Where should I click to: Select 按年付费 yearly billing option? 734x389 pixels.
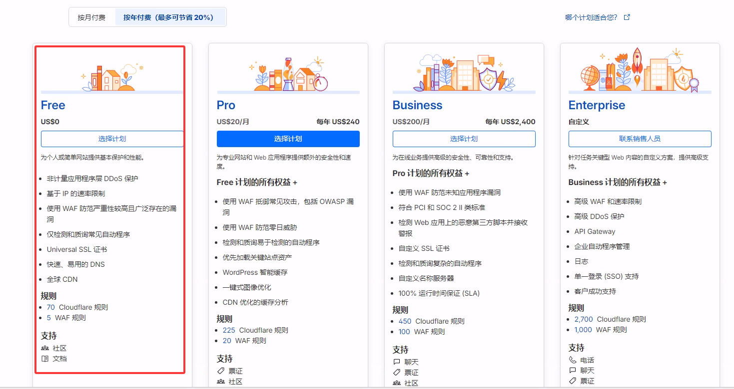168,17
